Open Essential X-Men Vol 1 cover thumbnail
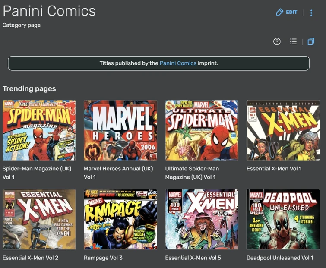This screenshot has height=268, width=326. (x=283, y=130)
